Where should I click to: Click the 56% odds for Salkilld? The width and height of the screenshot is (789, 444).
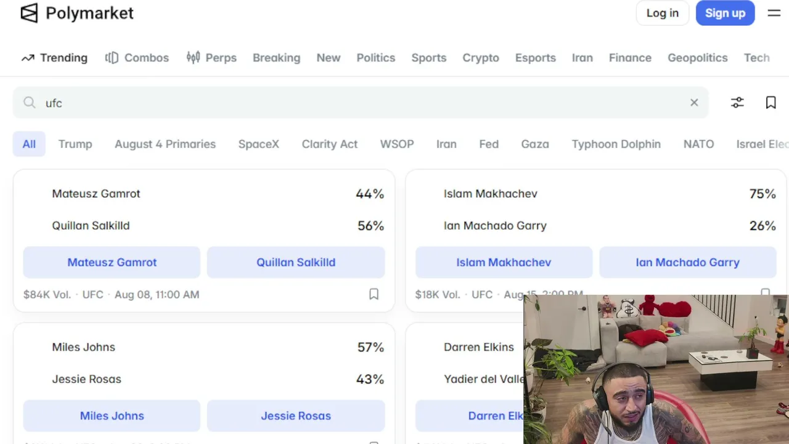coord(370,226)
